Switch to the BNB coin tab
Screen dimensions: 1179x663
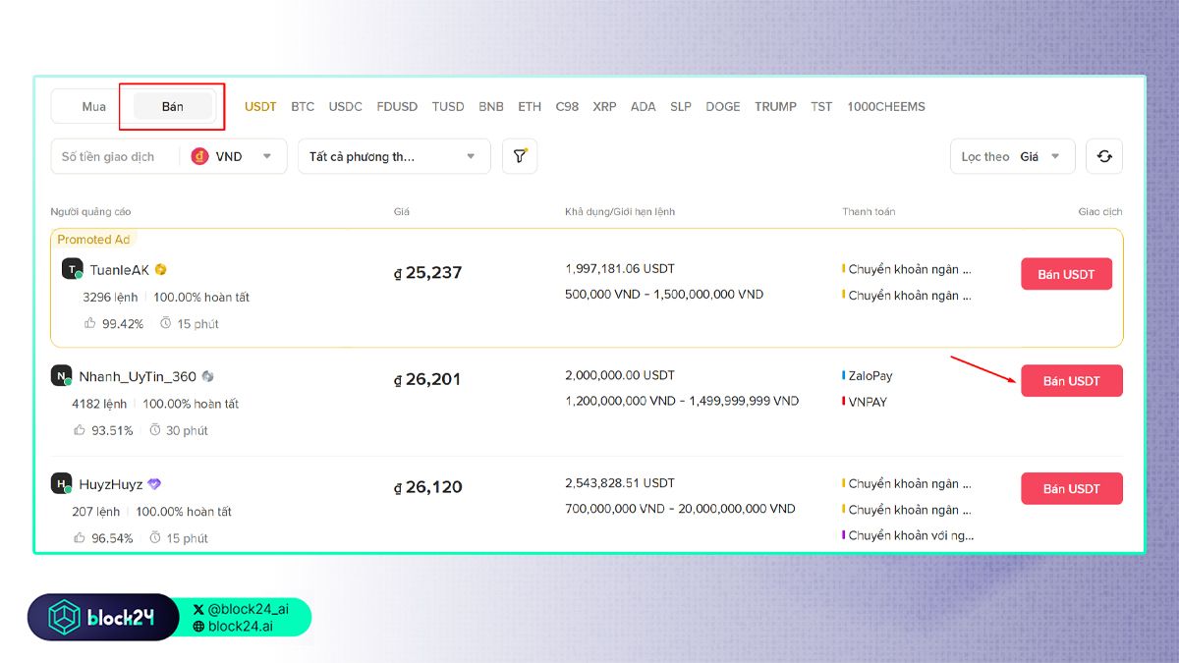pos(491,107)
